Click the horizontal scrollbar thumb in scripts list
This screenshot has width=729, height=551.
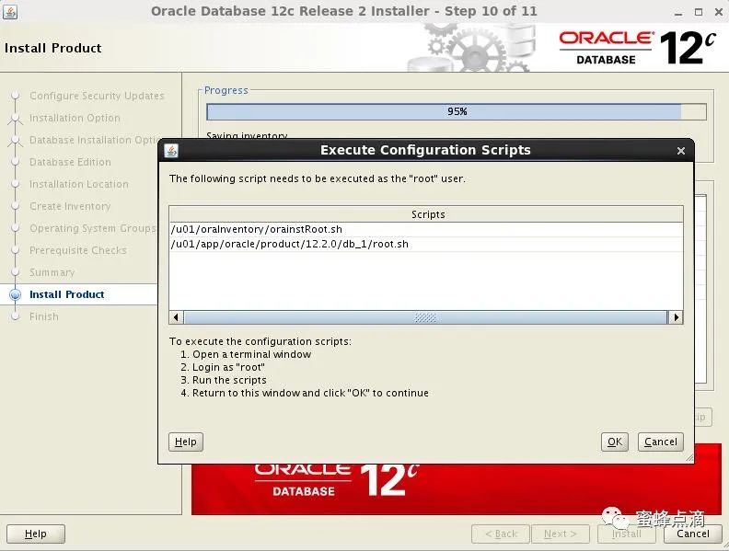[x=425, y=317]
